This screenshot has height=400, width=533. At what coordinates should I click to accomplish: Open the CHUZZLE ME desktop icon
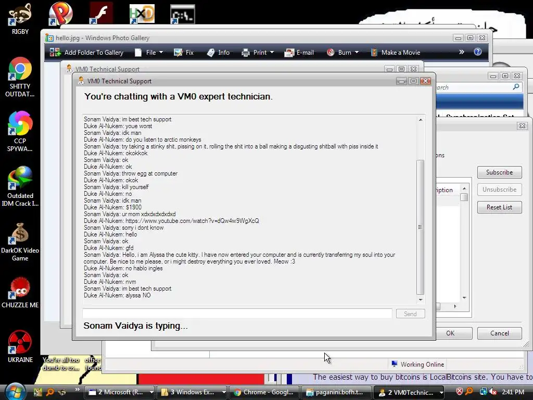click(20, 293)
